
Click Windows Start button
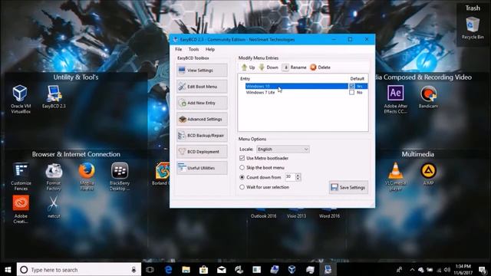[x=8, y=269]
